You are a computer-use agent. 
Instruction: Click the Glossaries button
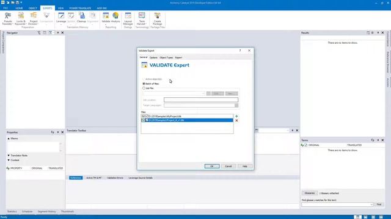[x=310, y=193]
